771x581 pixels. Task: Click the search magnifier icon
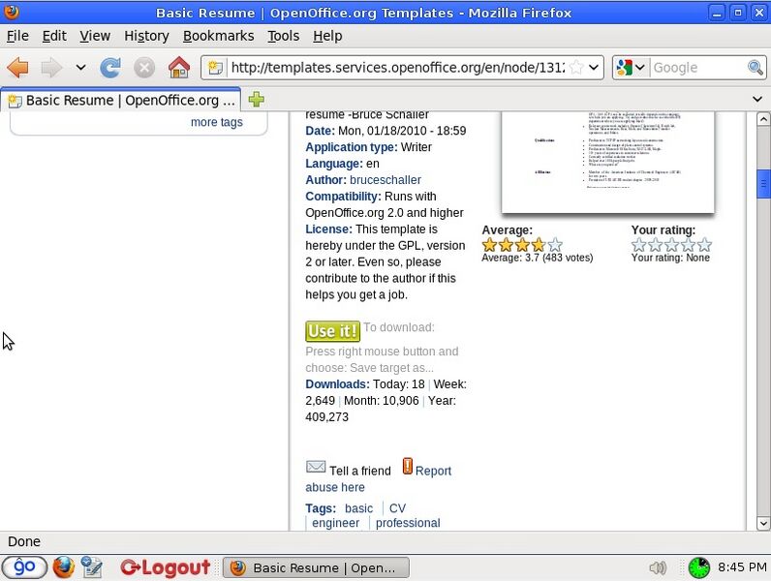[x=756, y=68]
